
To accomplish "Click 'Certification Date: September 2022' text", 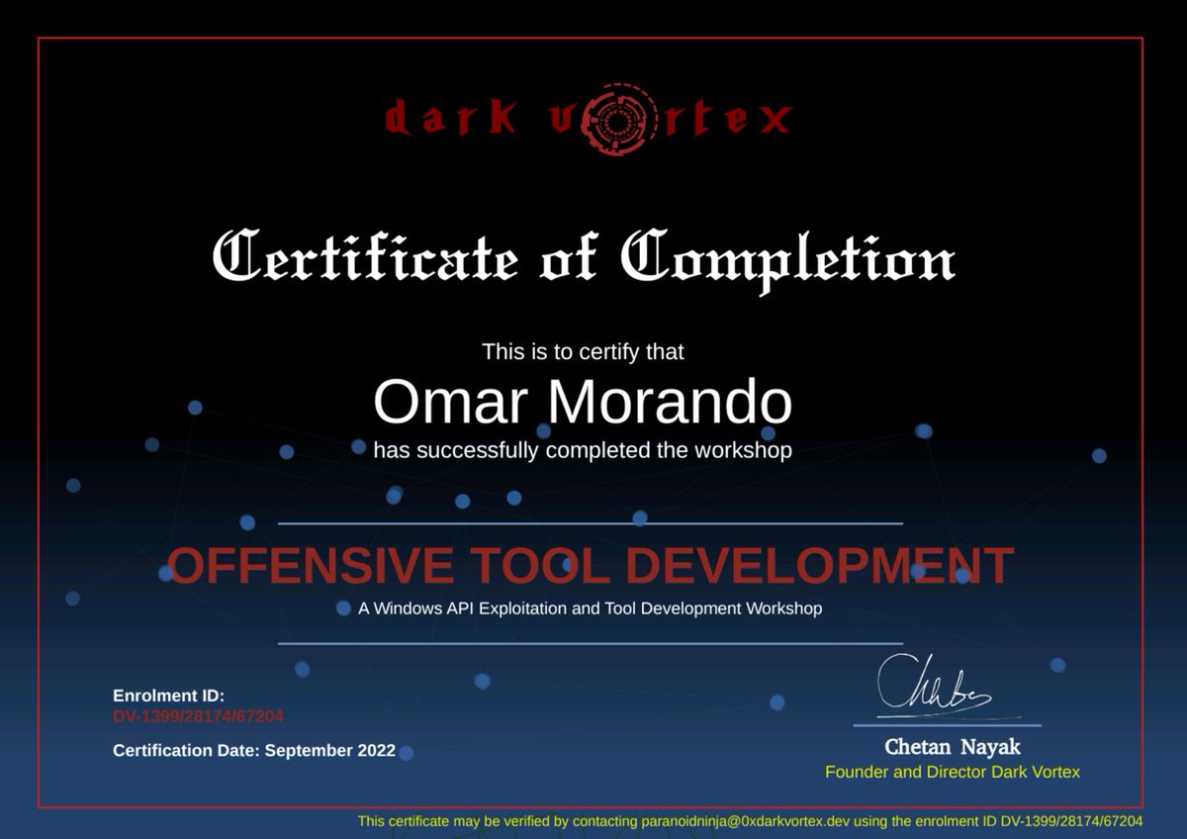I will pos(254,750).
